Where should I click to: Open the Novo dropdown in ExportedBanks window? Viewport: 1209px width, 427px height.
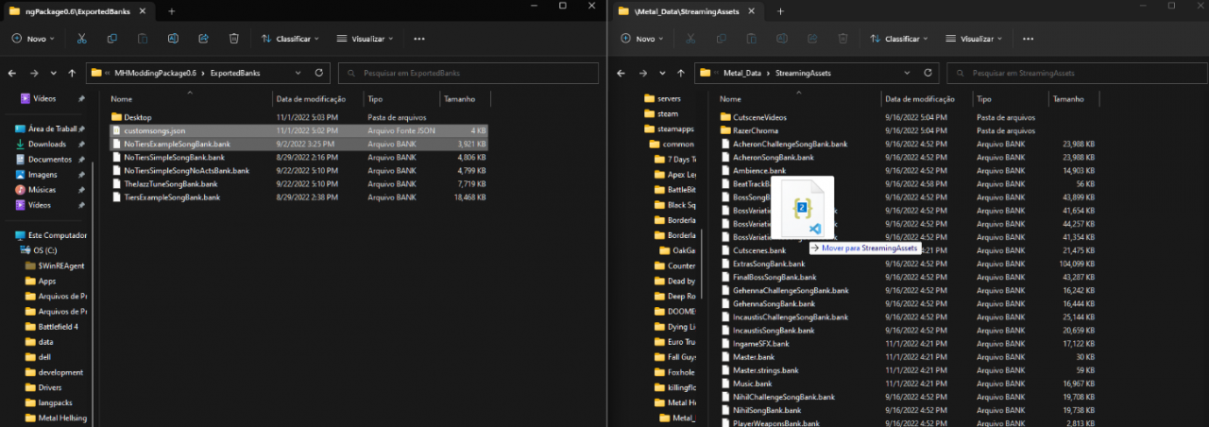tap(33, 39)
